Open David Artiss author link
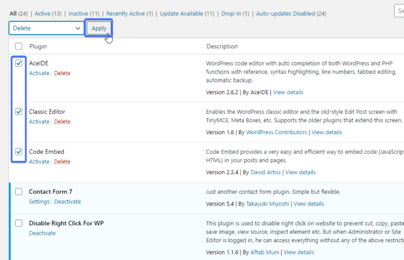The width and height of the screenshot is (404, 260). [265, 172]
